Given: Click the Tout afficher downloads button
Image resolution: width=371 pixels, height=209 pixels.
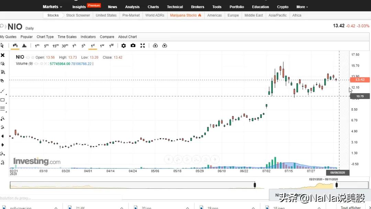Looking at the screenshot, I should pyautogui.click(x=350, y=207).
